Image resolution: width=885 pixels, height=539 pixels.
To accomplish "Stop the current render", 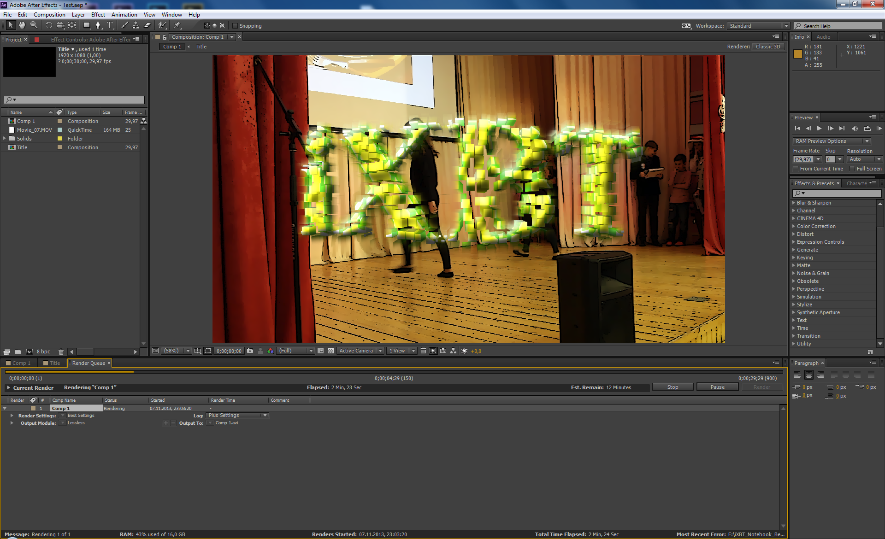I will (673, 387).
